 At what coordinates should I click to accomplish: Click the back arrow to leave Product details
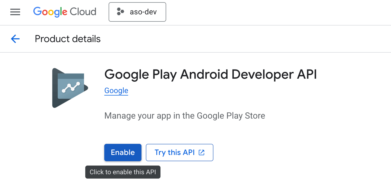click(x=15, y=39)
